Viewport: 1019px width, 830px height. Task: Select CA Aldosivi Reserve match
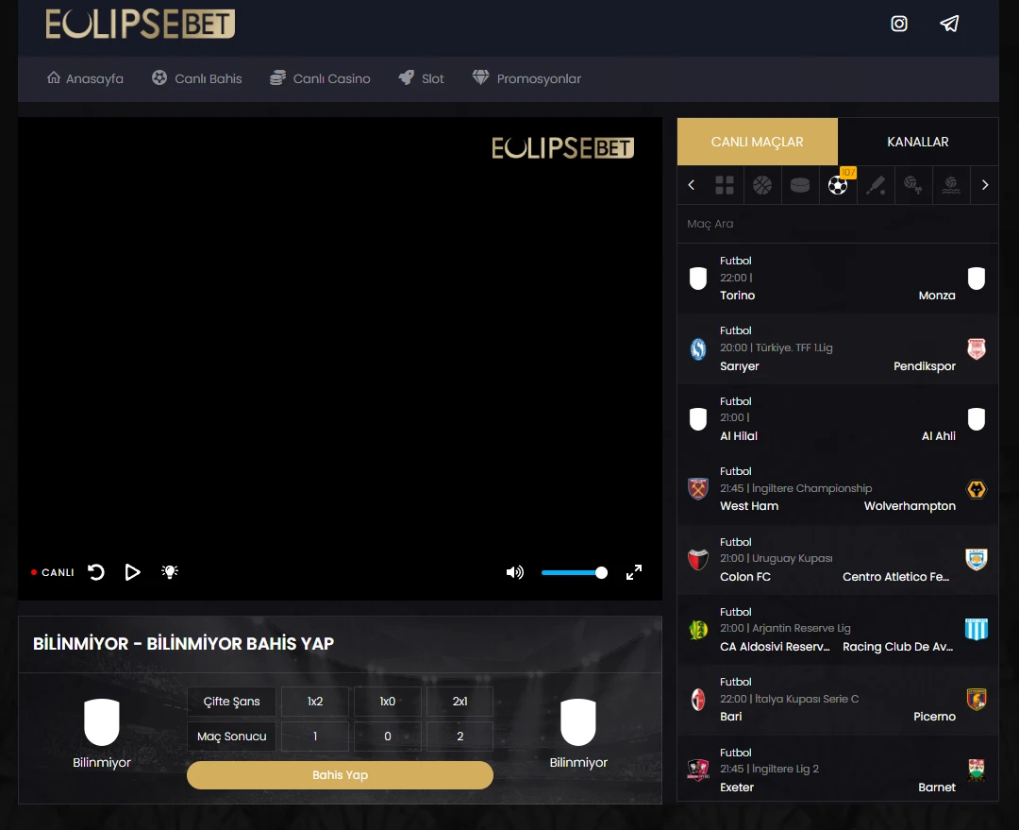838,630
